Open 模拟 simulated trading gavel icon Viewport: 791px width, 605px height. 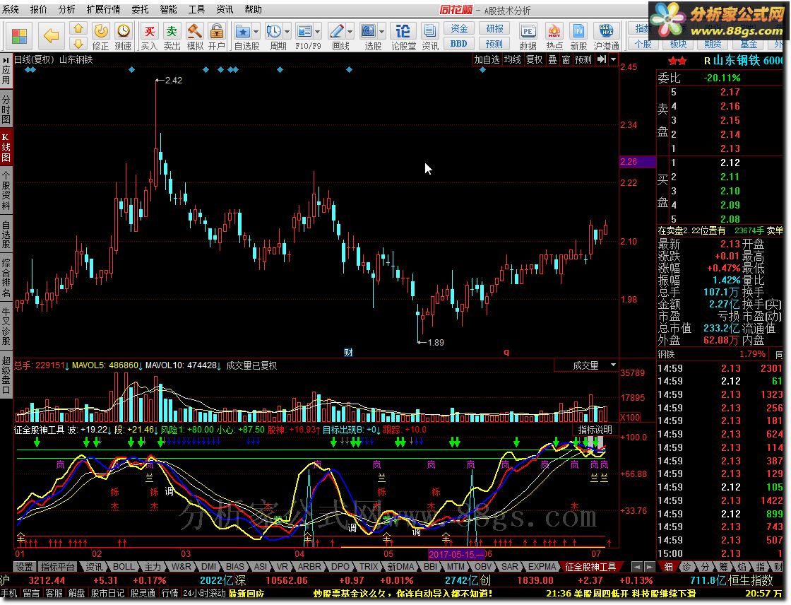195,31
